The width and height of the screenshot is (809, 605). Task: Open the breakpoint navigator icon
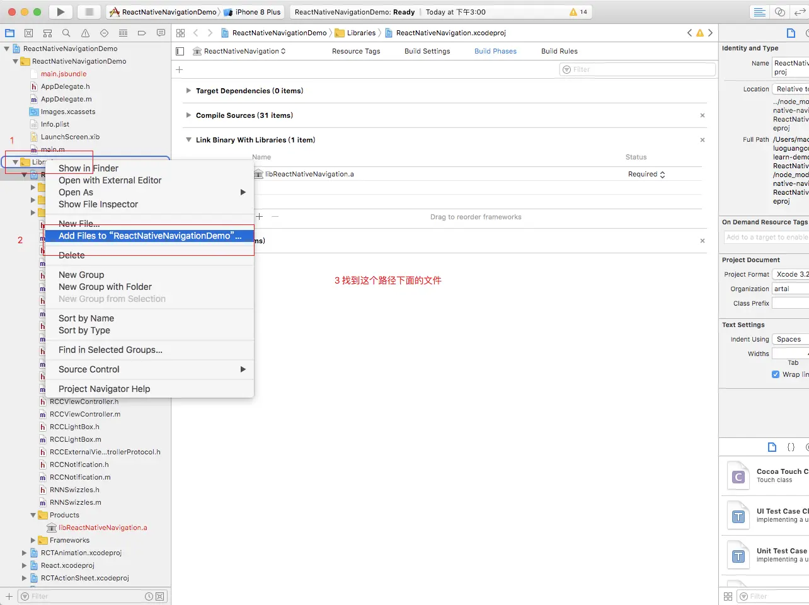click(x=142, y=33)
